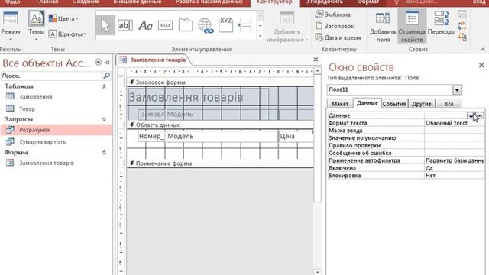Select the Товар table
Screen dimensions: 489x275
click(27, 108)
